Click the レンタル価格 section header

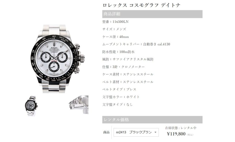point(152,120)
